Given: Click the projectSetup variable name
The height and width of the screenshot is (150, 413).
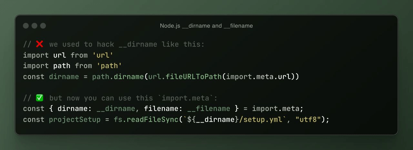Looking at the screenshot, I should pyautogui.click(x=75, y=119).
